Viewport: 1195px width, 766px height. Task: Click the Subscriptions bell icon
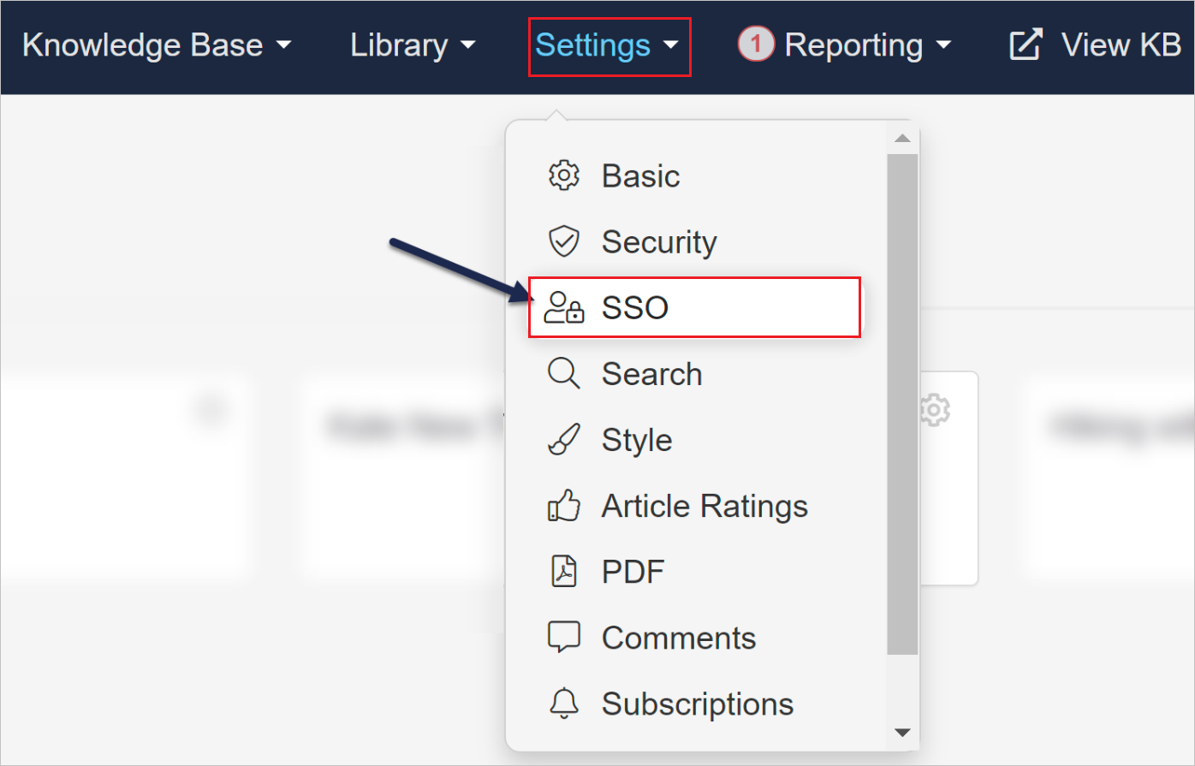click(563, 704)
